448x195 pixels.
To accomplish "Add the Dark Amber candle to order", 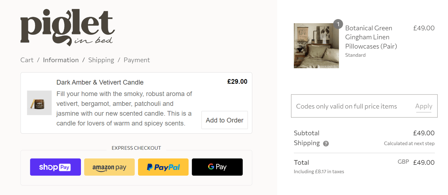I will [x=224, y=120].
